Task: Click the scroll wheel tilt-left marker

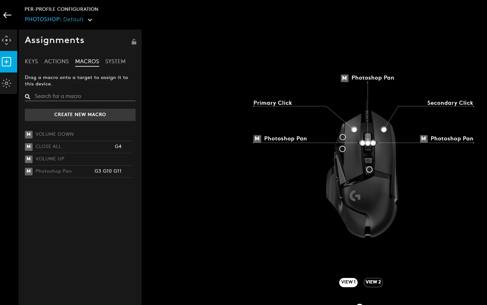Action: (x=363, y=143)
